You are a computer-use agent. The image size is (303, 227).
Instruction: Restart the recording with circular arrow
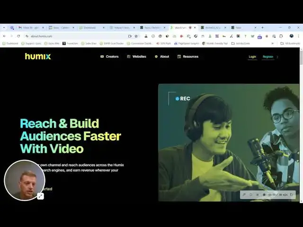292,195
